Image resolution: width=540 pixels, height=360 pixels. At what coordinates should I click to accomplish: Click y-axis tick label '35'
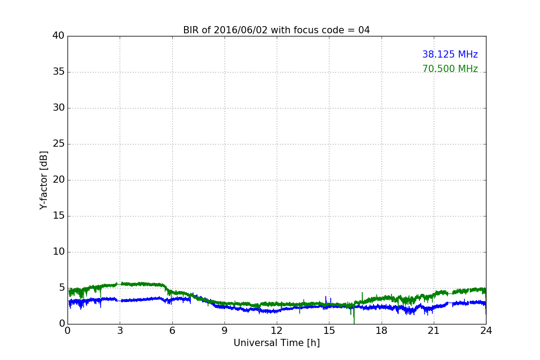(x=58, y=72)
